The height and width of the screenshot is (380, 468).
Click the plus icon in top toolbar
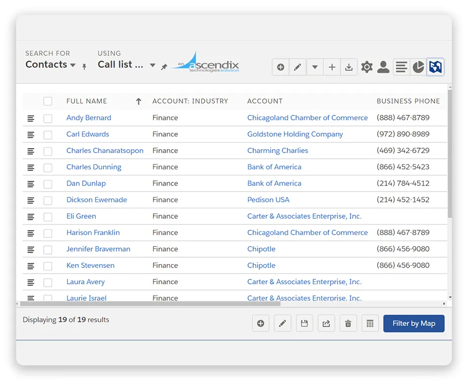pyautogui.click(x=332, y=67)
